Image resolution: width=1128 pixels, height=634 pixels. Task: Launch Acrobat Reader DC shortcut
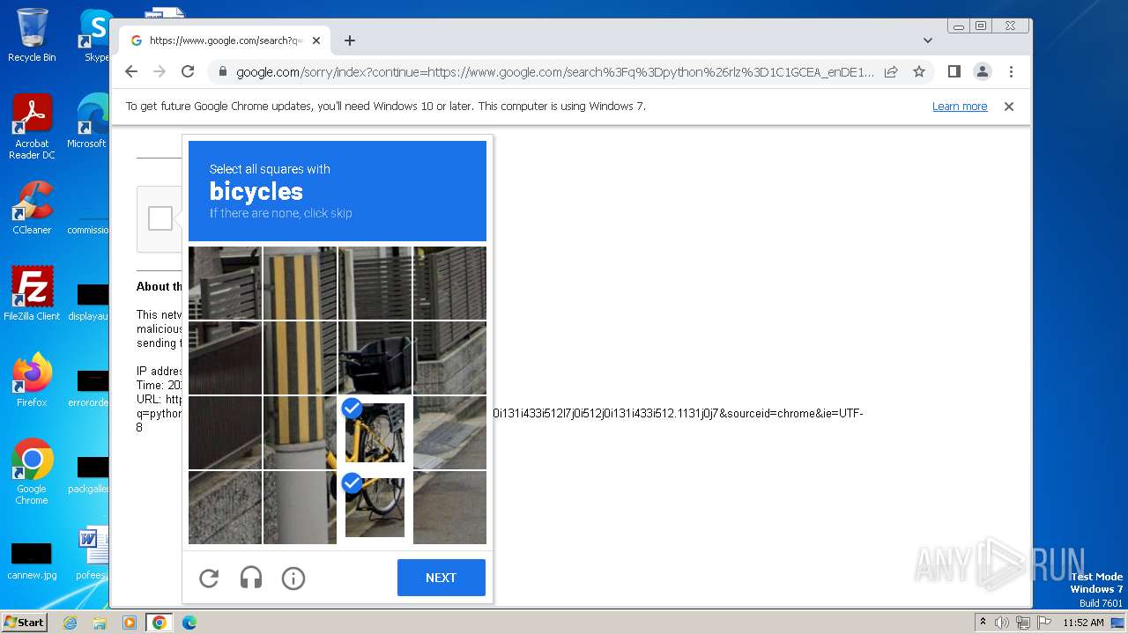click(x=32, y=128)
